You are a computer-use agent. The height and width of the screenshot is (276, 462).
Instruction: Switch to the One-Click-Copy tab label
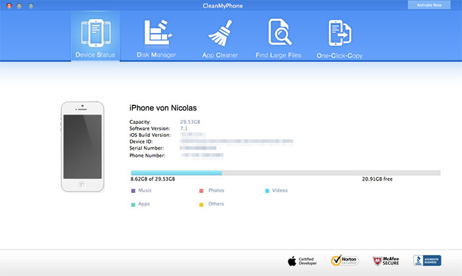339,55
